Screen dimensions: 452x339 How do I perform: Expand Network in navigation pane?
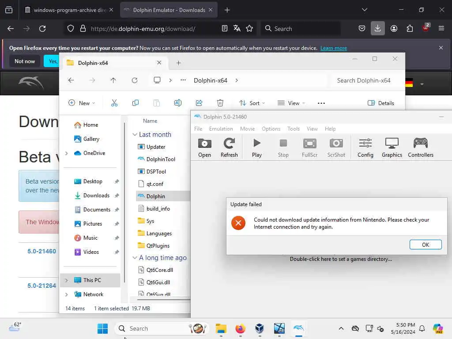click(67, 294)
